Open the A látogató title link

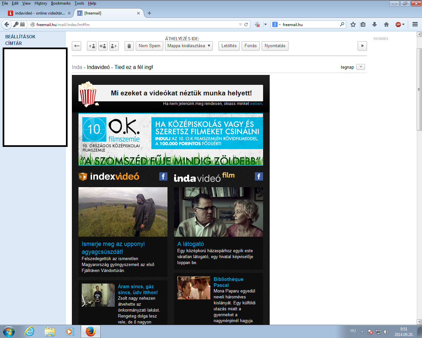pos(191,244)
